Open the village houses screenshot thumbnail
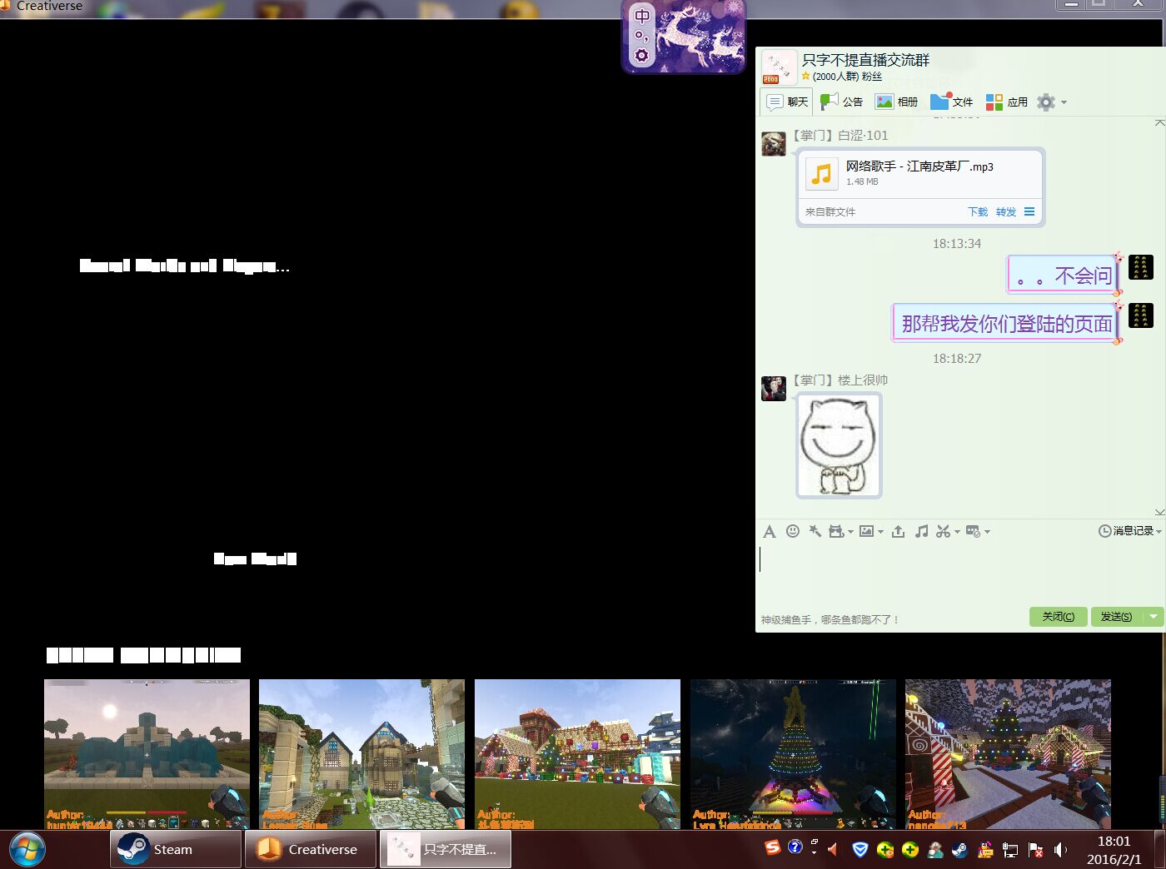Image resolution: width=1166 pixels, height=869 pixels. [x=361, y=754]
